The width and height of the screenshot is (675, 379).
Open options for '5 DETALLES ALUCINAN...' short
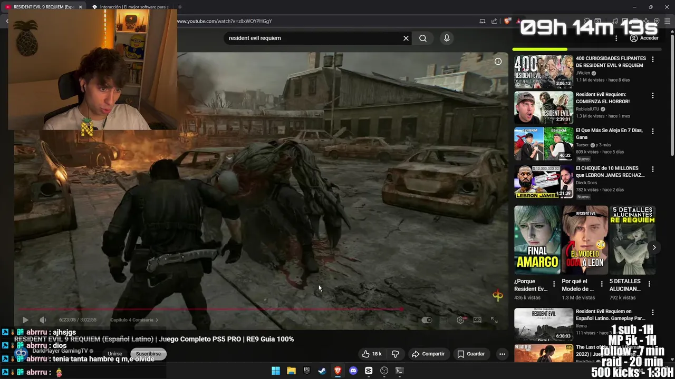coord(649,284)
